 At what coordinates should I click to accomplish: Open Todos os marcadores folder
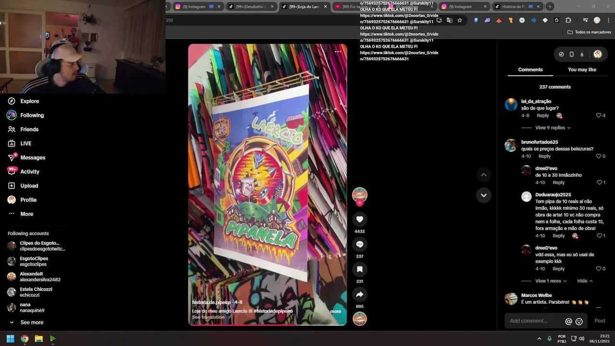tap(589, 32)
